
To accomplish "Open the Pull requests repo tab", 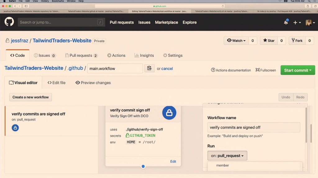I will (81, 55).
